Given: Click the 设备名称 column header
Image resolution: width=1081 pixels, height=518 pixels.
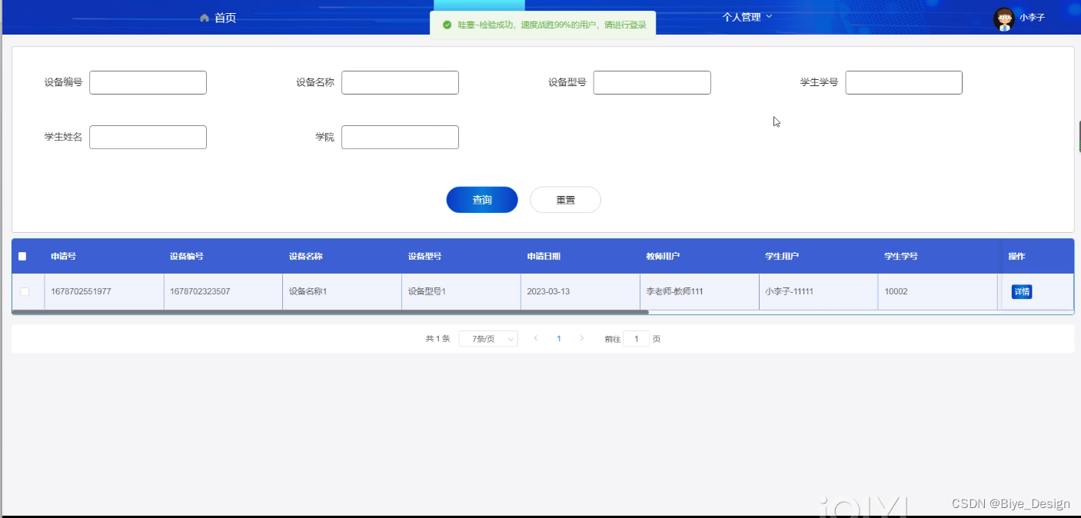Looking at the screenshot, I should (305, 256).
